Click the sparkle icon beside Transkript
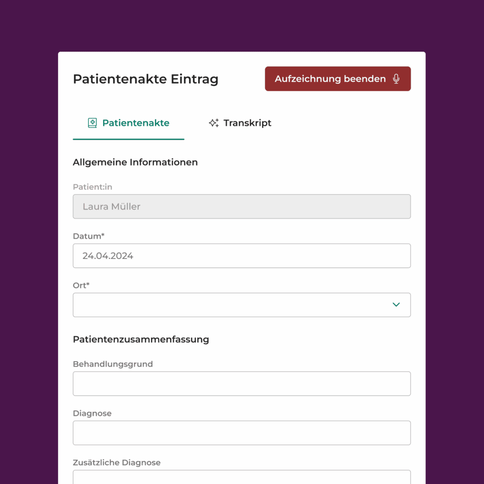Screen dimensions: 484x484 coord(214,123)
